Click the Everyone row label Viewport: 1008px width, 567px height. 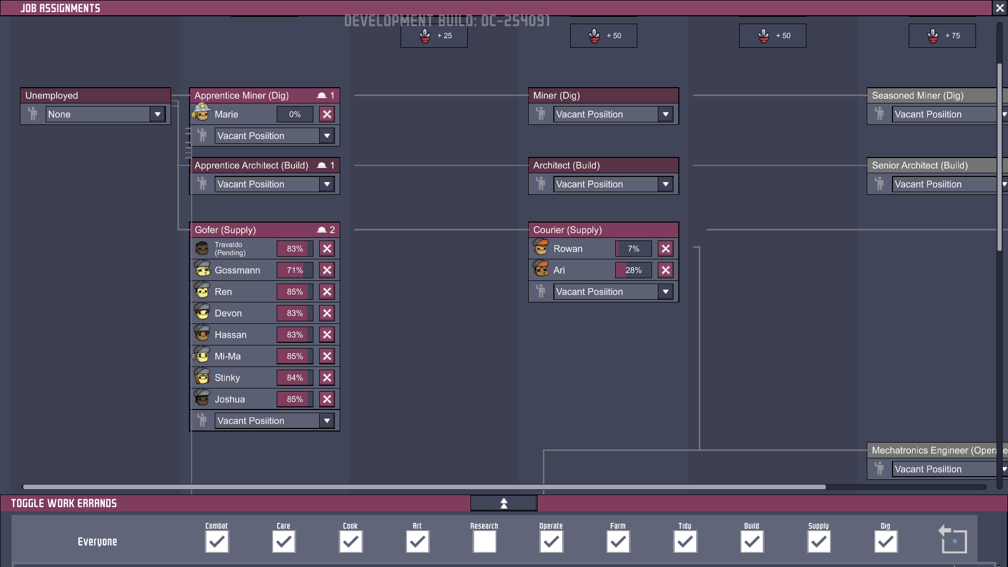pos(97,542)
